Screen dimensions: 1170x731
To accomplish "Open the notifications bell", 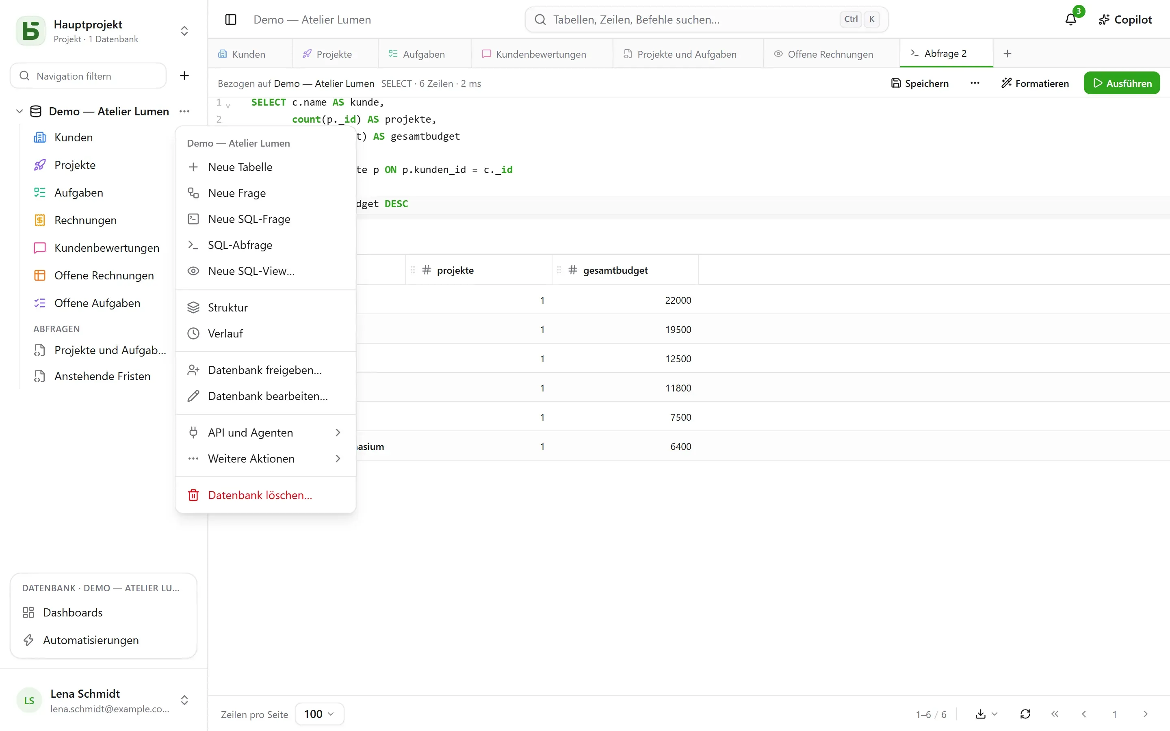I will pyautogui.click(x=1071, y=19).
